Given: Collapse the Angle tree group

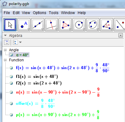Looking at the screenshot, I should click(5, 50).
